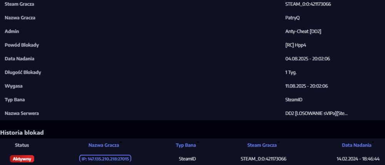
Task: Click the Nazwa Serwera label
Action: pyautogui.click(x=22, y=113)
